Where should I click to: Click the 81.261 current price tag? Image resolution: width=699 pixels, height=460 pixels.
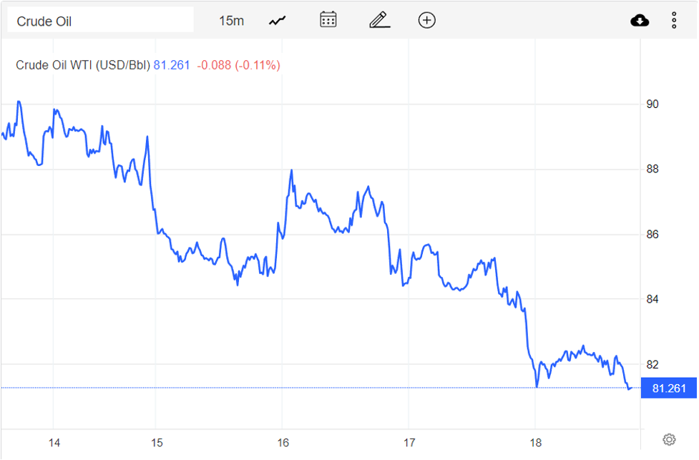tap(669, 388)
